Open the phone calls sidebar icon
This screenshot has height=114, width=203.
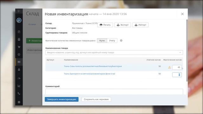pos(19,93)
